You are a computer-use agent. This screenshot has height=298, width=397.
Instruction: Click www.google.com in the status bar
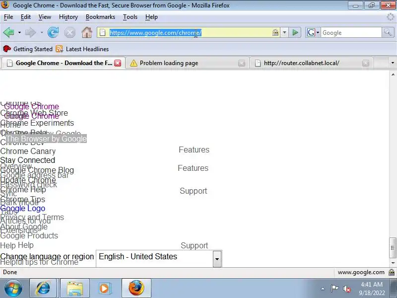pos(361,272)
